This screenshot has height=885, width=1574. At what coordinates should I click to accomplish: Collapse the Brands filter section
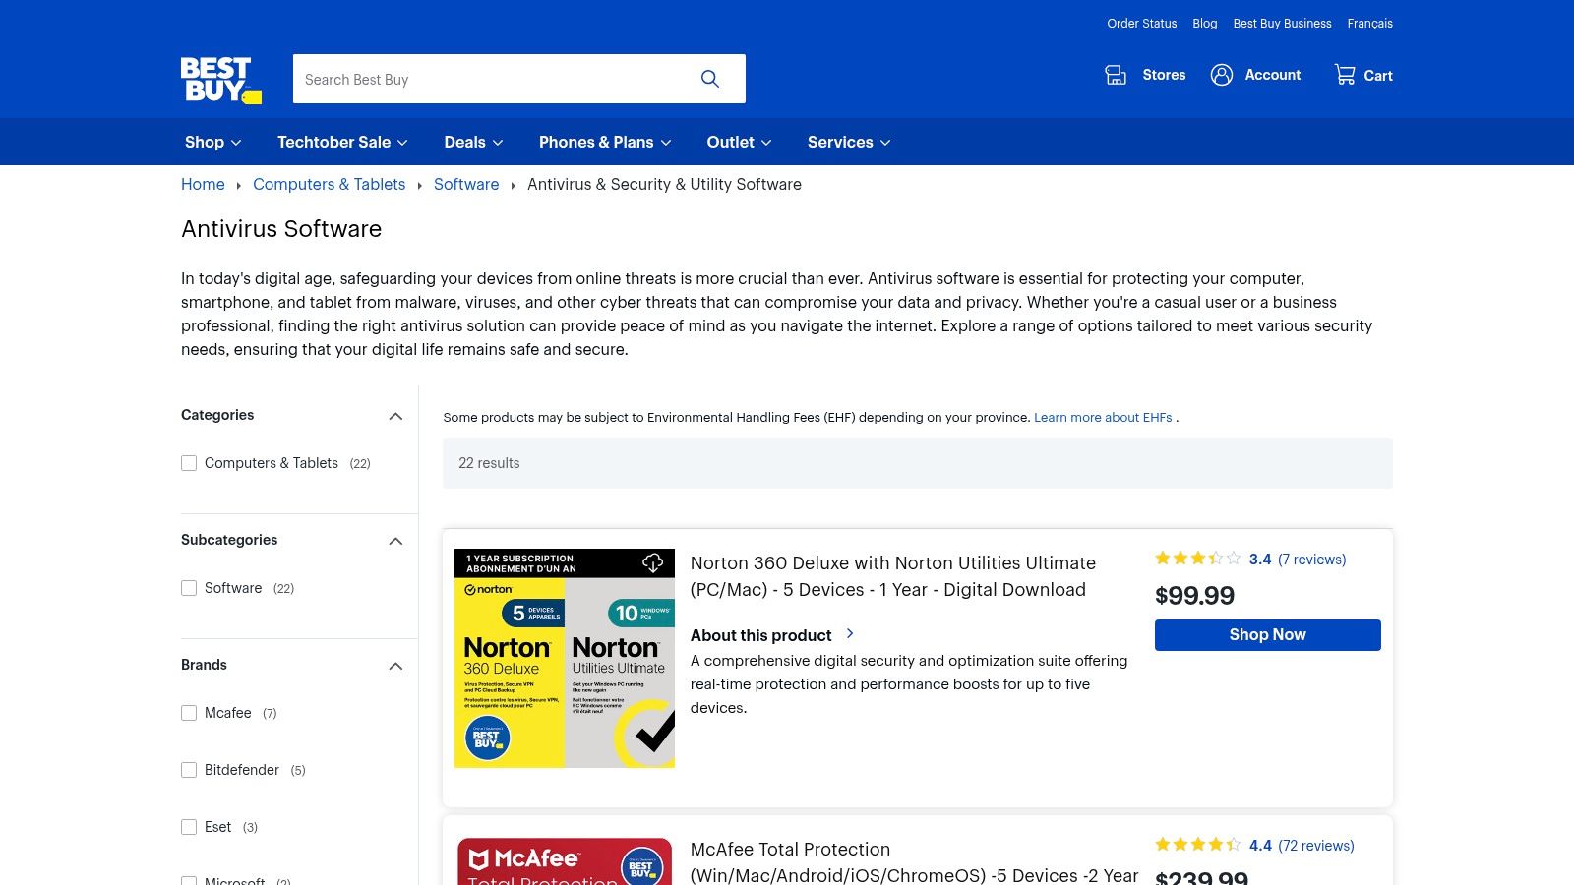395,666
